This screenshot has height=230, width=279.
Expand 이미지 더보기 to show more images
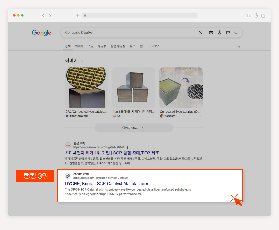[x=134, y=128]
